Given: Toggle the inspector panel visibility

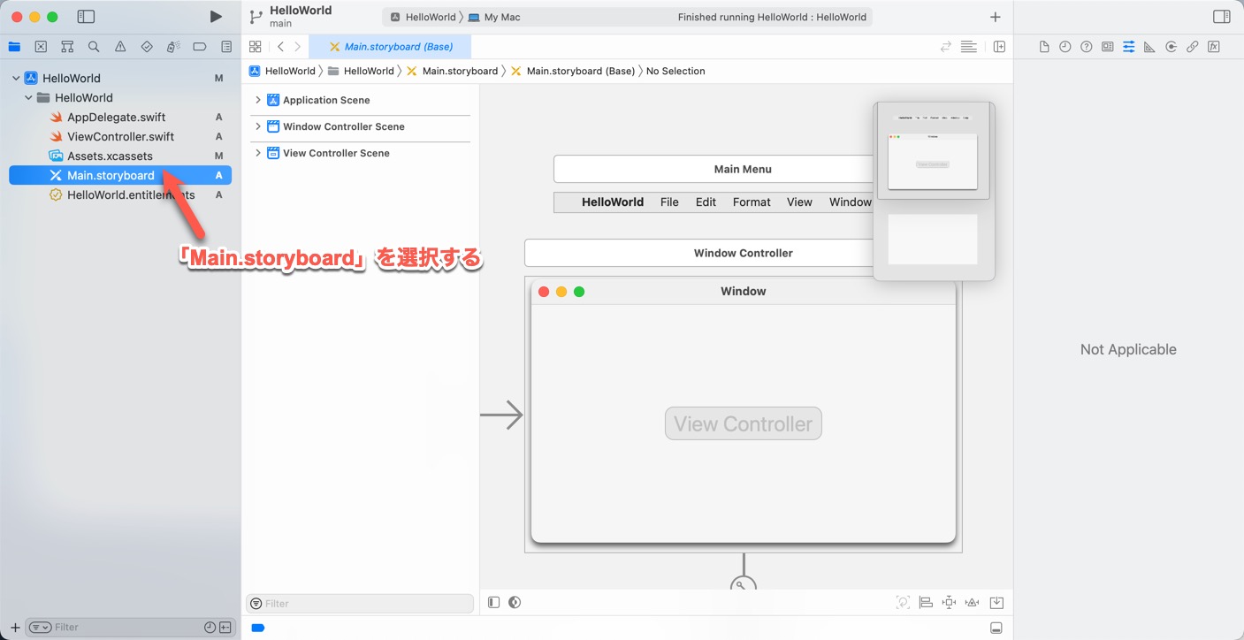Looking at the screenshot, I should tap(1222, 17).
